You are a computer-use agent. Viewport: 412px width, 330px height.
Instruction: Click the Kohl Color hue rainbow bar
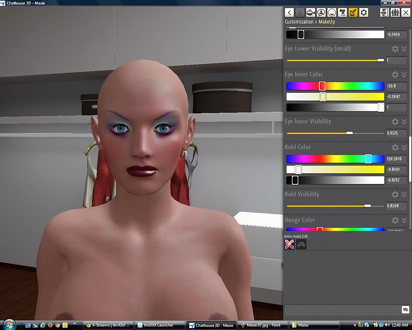coord(335,159)
